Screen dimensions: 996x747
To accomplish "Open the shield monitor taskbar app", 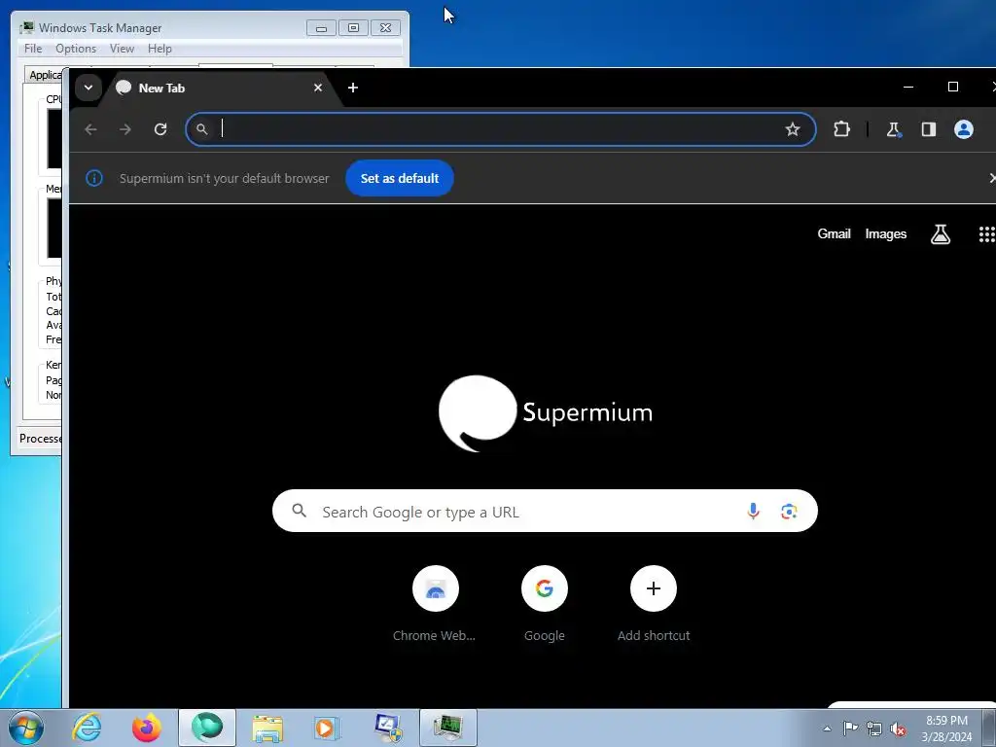I will (x=387, y=728).
